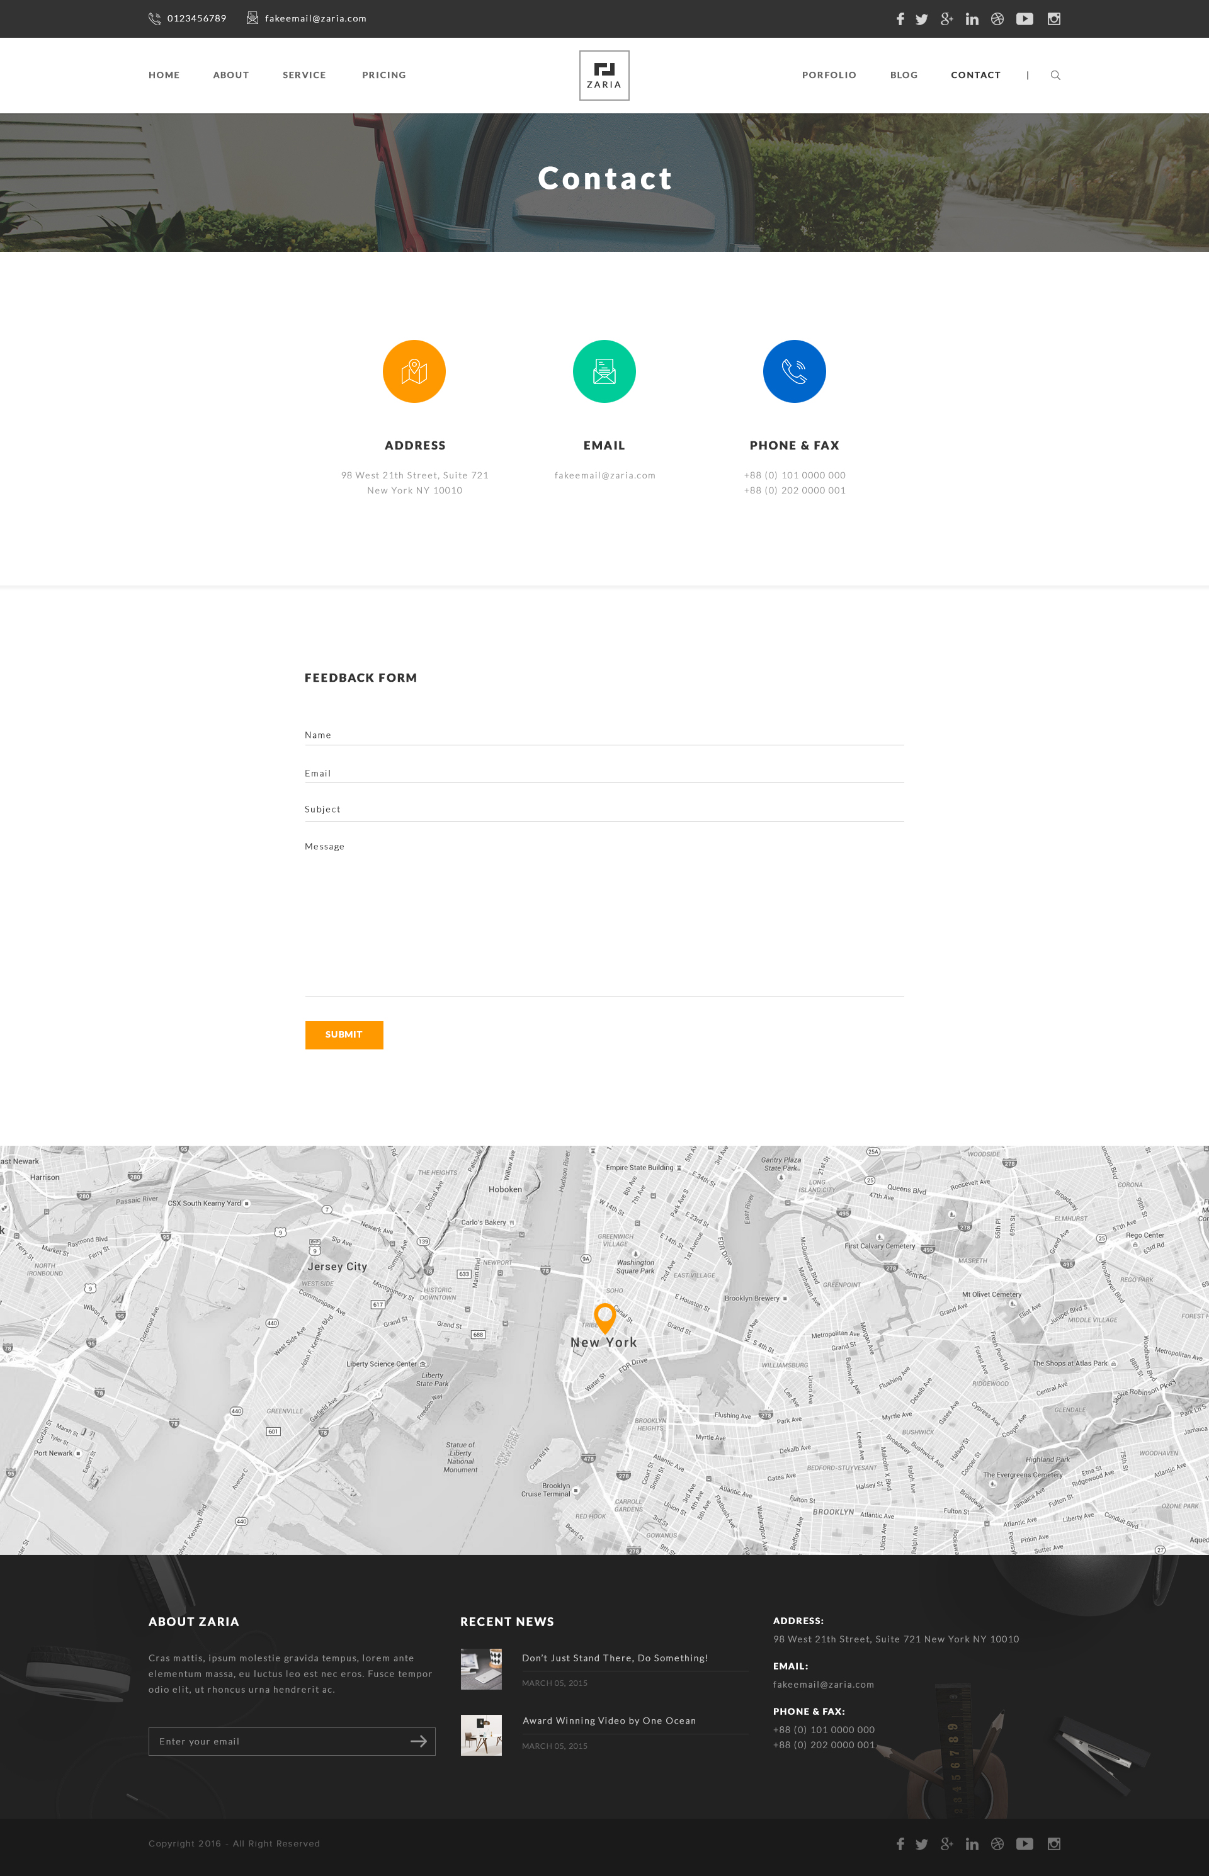Open the search magnifier icon in navigation

1055,76
